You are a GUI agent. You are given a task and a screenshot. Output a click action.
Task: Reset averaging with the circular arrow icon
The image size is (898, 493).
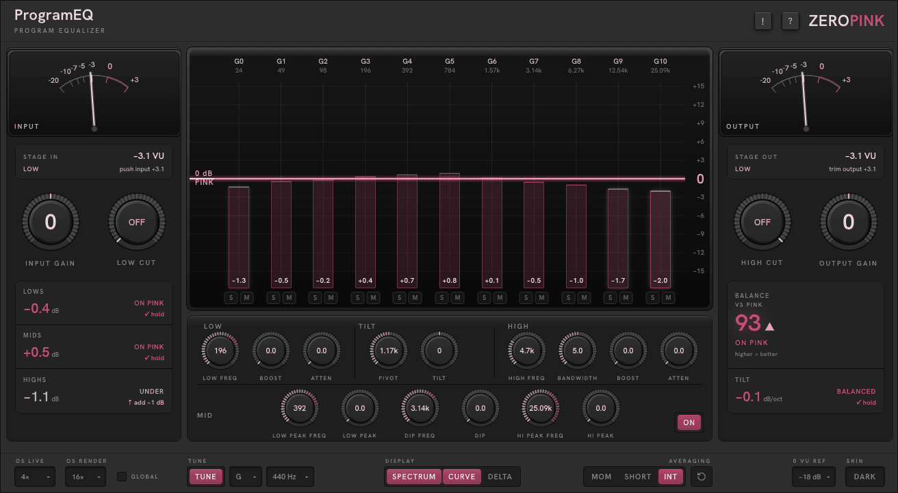(701, 477)
